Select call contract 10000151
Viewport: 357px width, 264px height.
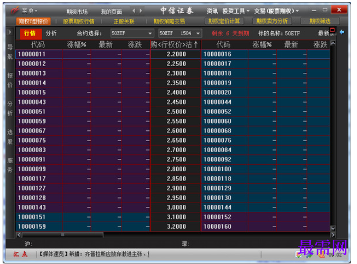[x=32, y=217]
